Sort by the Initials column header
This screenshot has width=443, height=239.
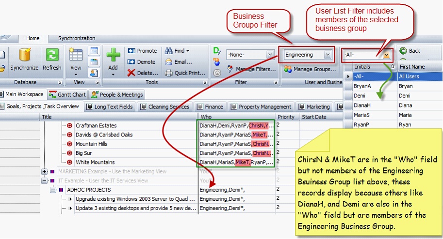[x=375, y=67]
